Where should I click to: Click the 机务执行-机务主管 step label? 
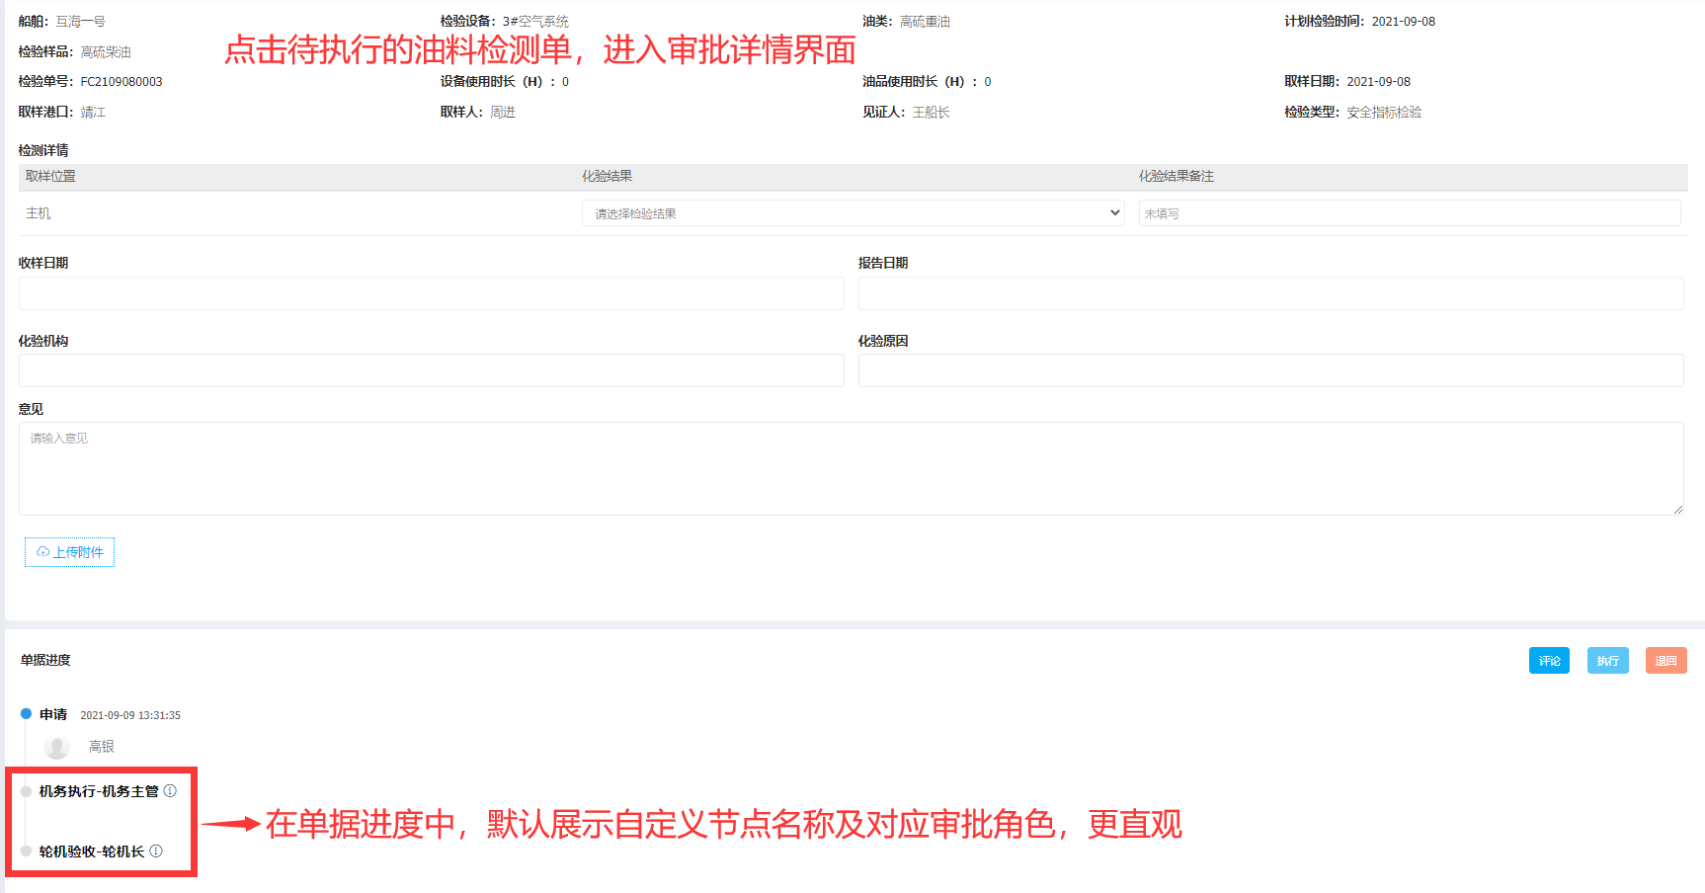[99, 791]
